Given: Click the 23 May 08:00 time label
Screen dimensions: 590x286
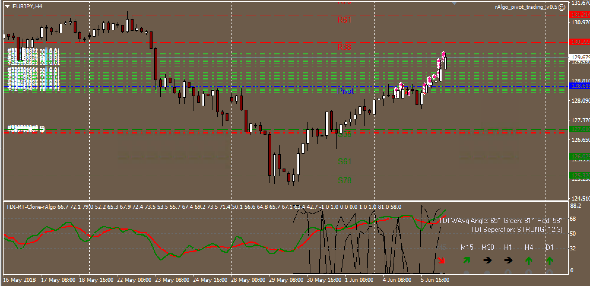Looking at the screenshot, I should [172, 280].
